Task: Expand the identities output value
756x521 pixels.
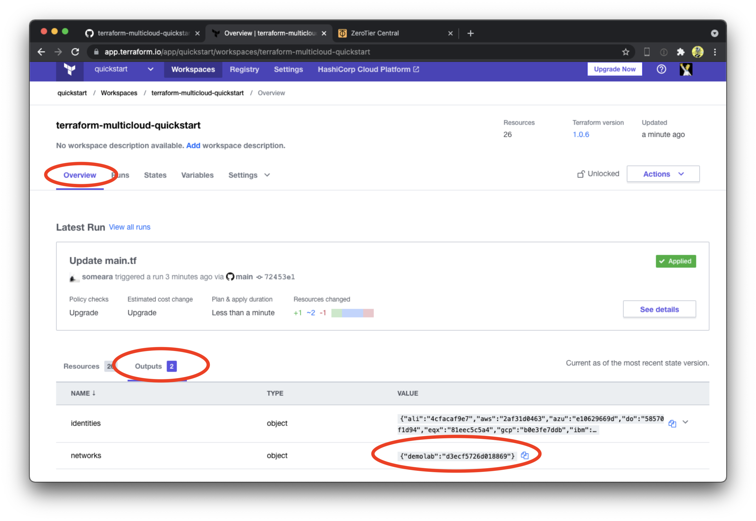Action: pos(685,422)
